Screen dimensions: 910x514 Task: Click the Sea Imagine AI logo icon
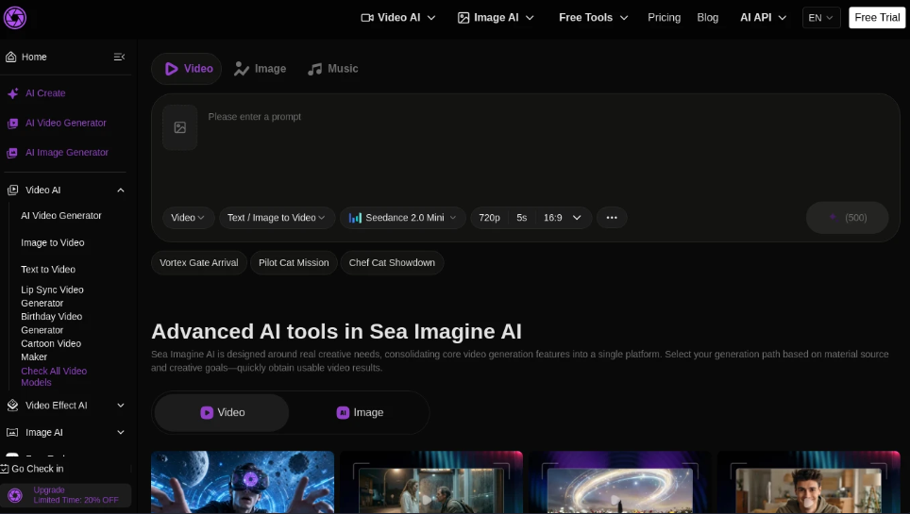15,18
